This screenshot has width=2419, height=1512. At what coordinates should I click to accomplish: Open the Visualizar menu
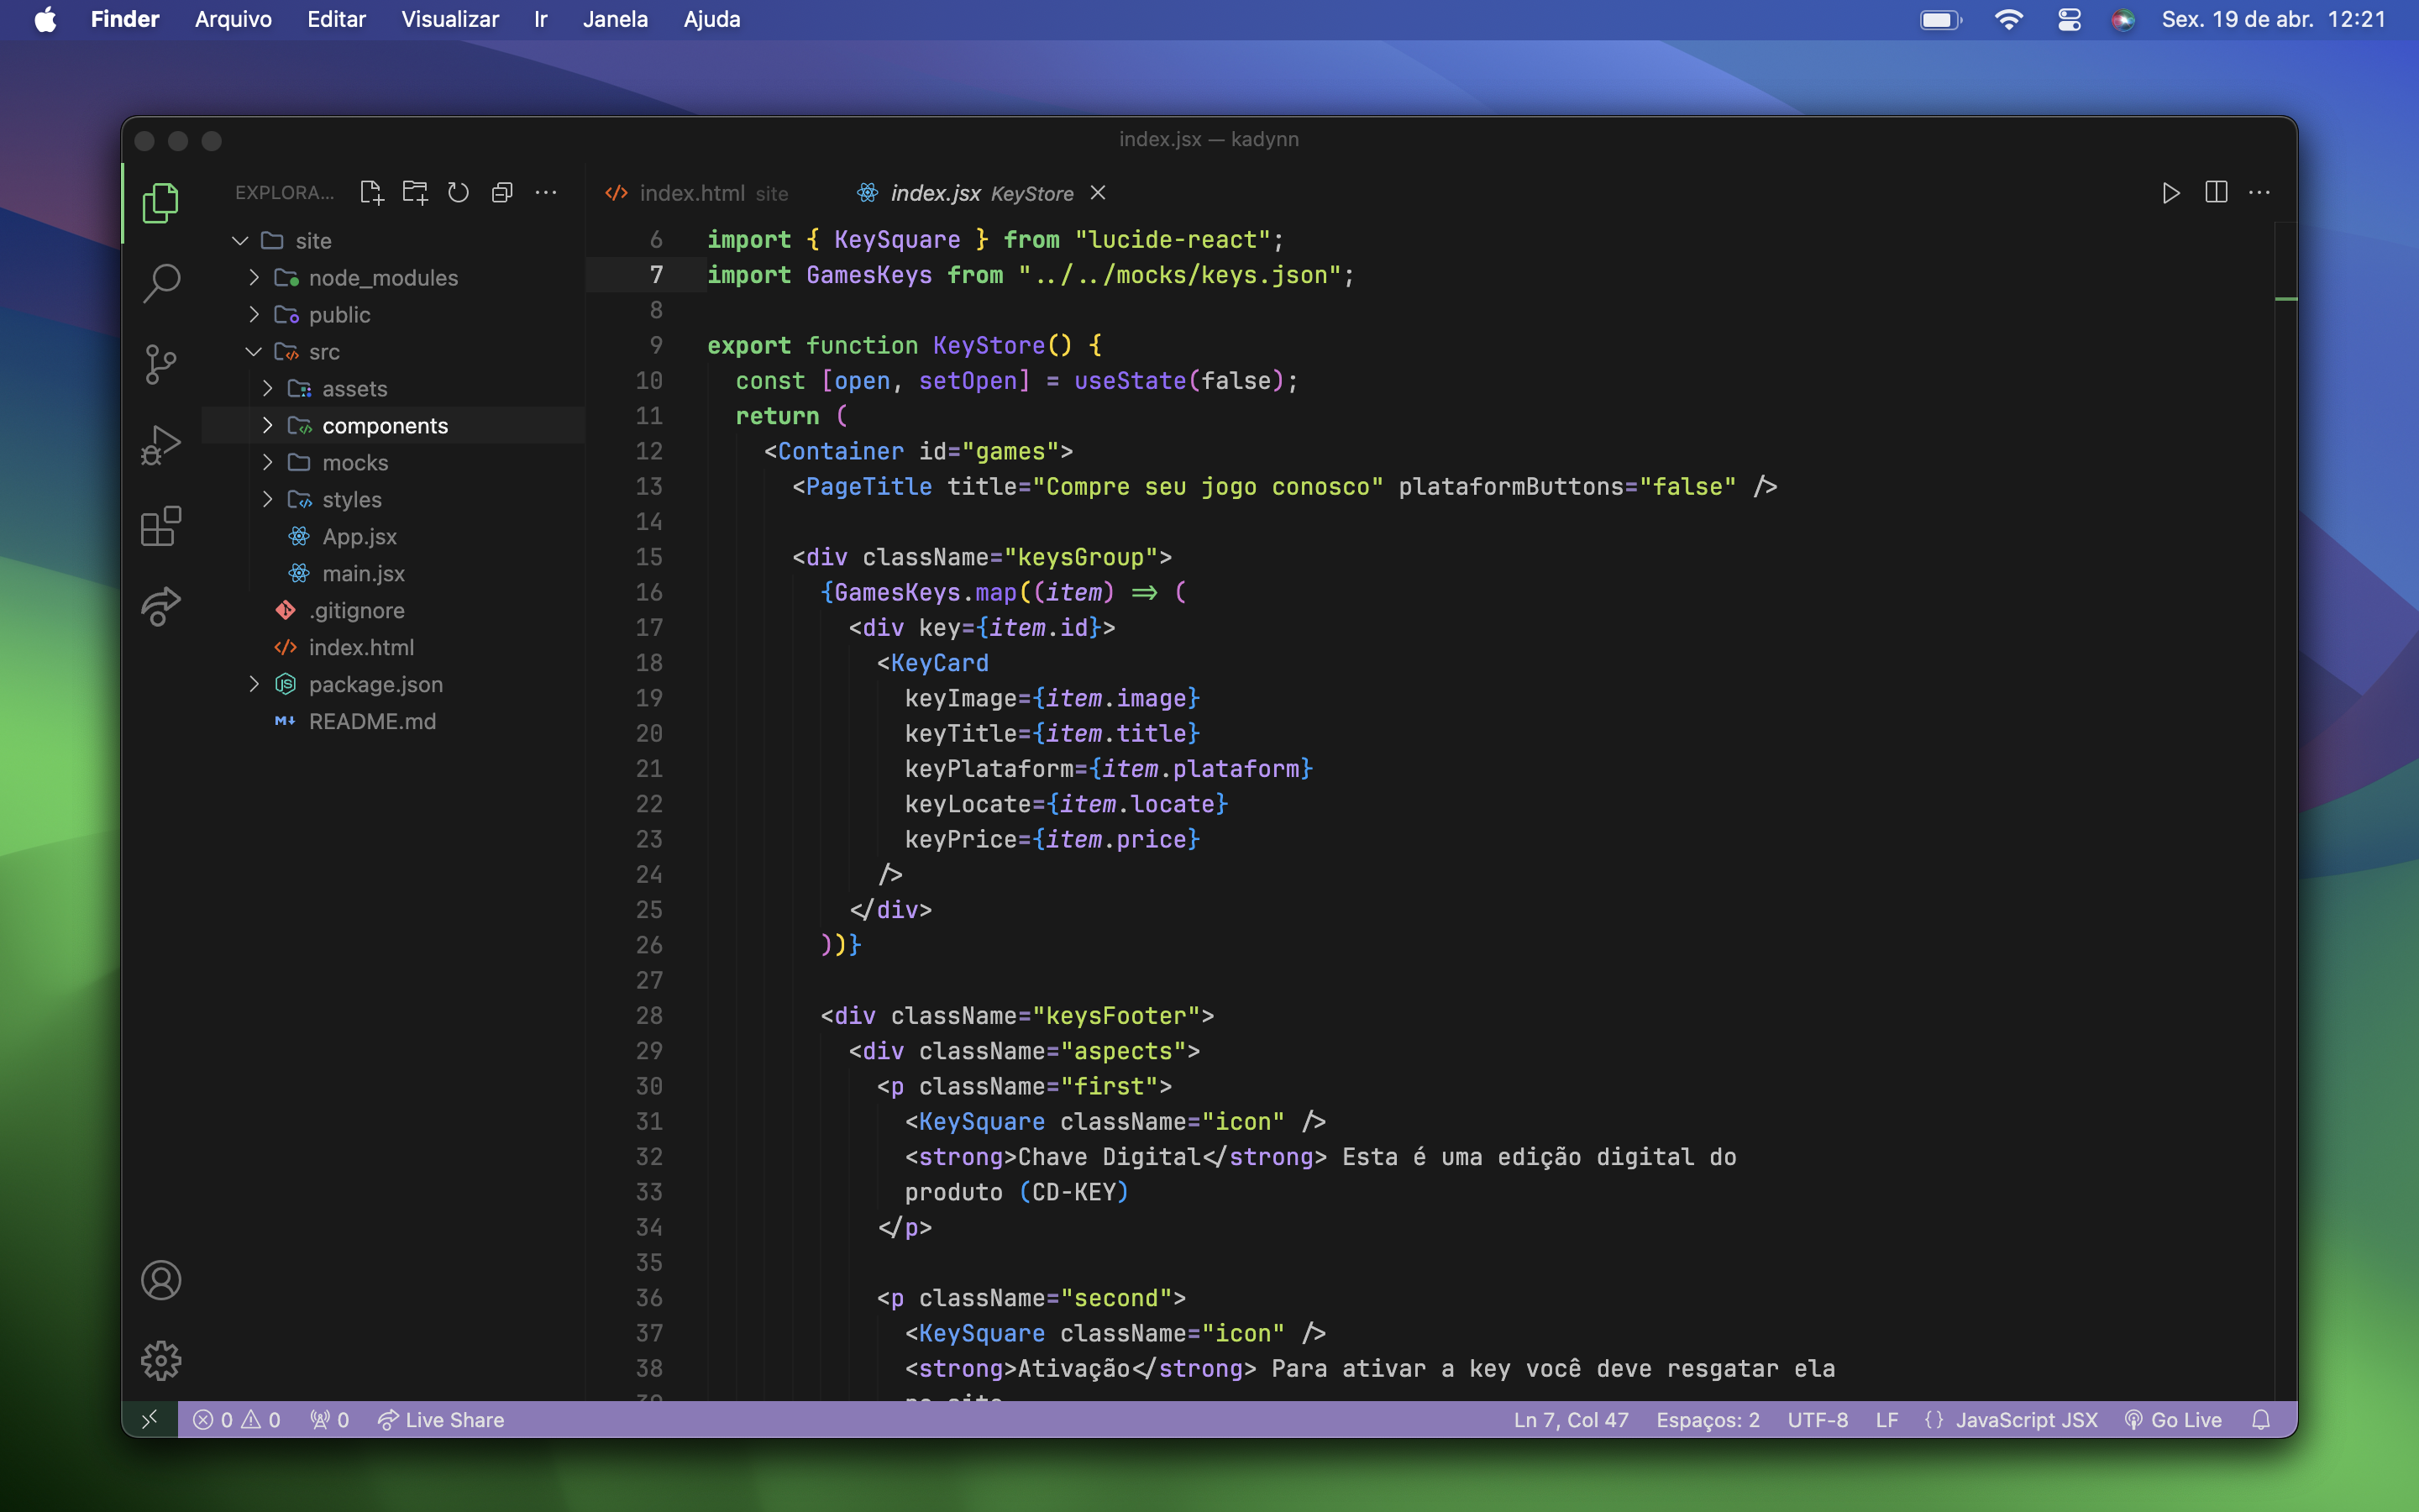click(x=449, y=19)
